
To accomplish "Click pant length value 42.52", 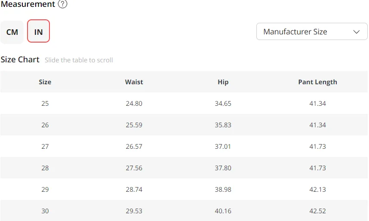I will 317,211.
